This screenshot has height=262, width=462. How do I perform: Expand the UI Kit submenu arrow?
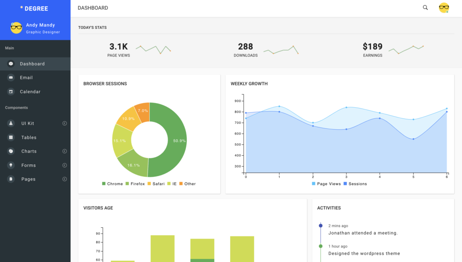[65, 123]
